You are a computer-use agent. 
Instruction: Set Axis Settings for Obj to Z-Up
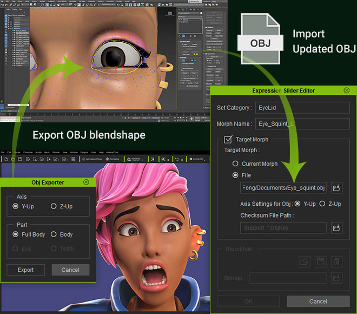322,204
